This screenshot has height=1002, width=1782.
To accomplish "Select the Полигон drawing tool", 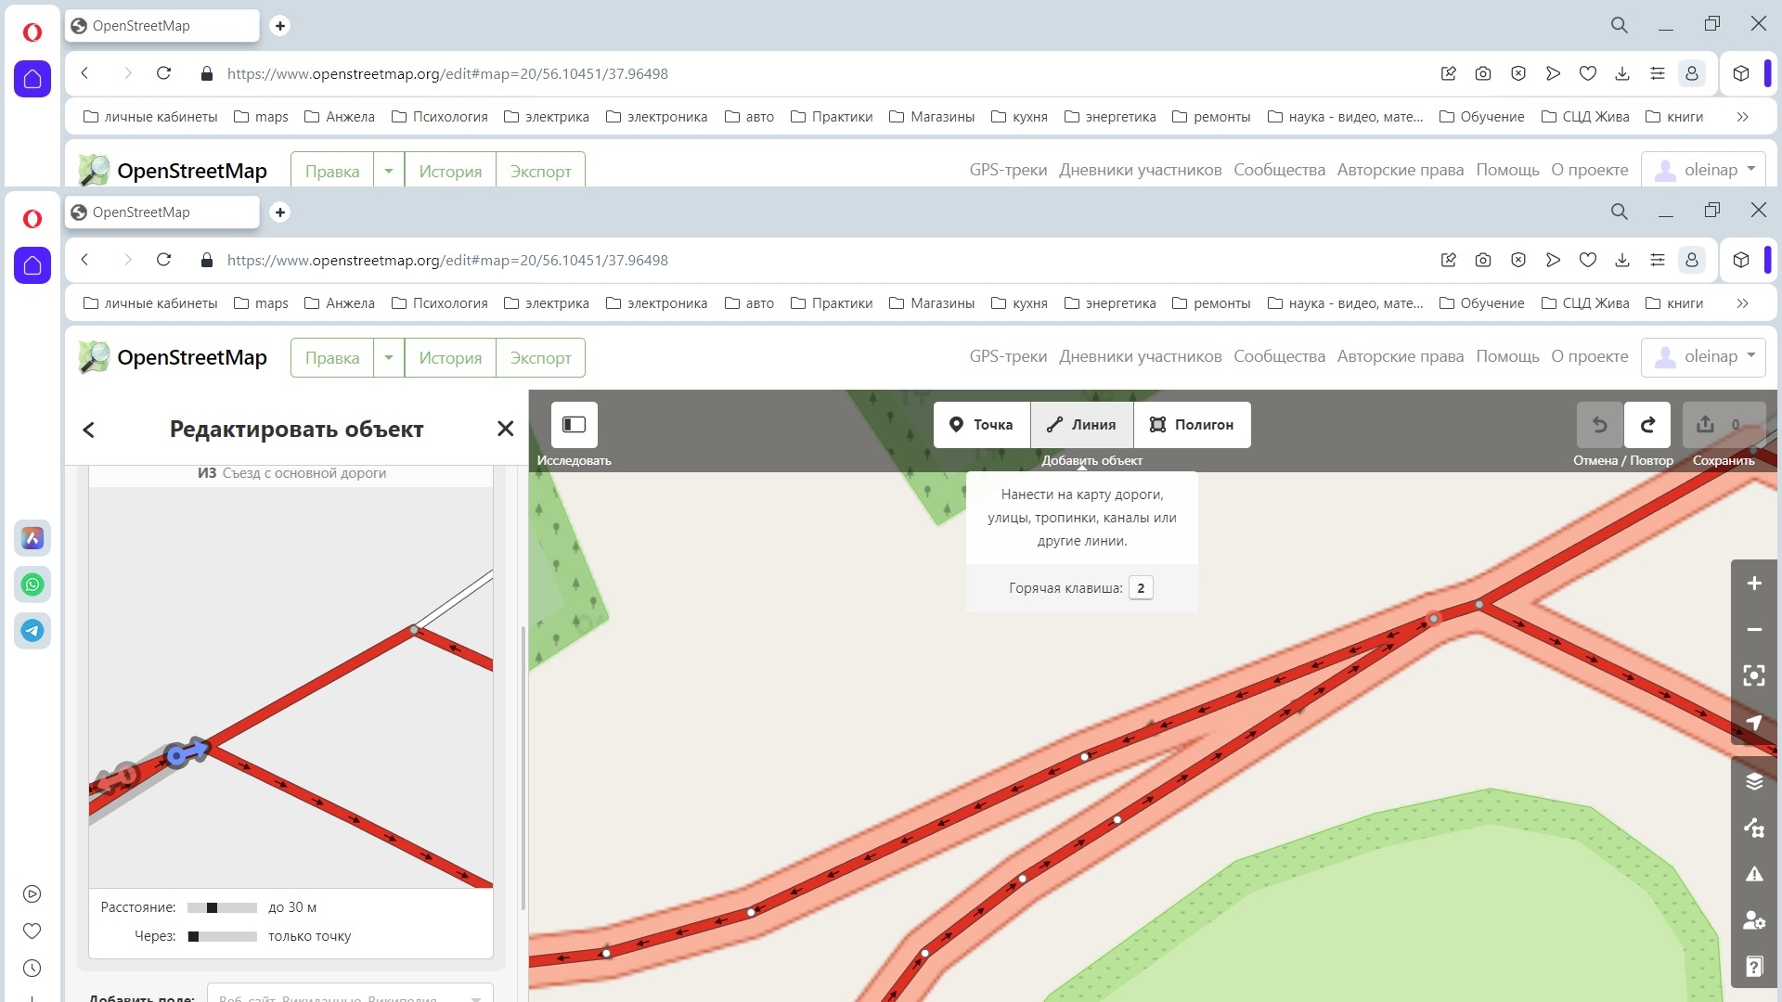I will click(1192, 425).
